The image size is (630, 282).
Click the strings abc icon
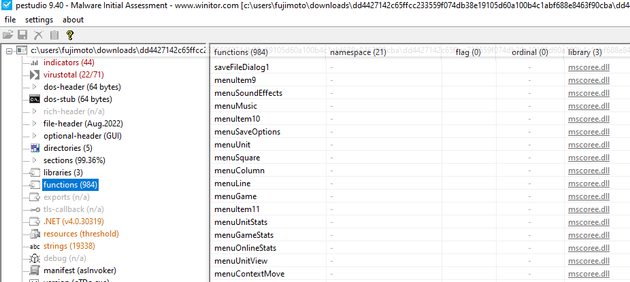pyautogui.click(x=35, y=246)
